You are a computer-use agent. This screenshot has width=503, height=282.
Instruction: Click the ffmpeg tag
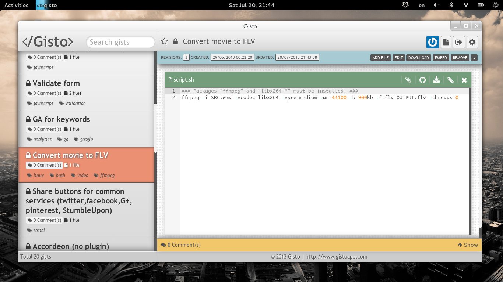coord(105,176)
